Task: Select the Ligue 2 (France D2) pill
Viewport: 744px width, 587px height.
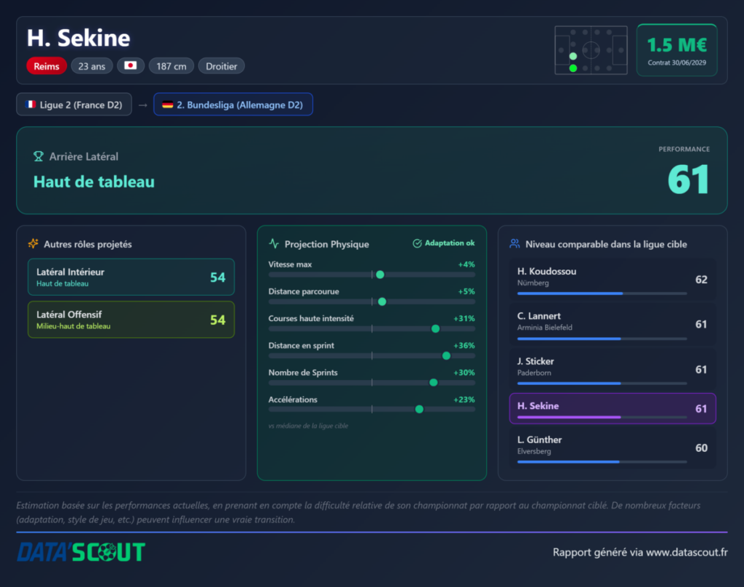Action: click(74, 105)
